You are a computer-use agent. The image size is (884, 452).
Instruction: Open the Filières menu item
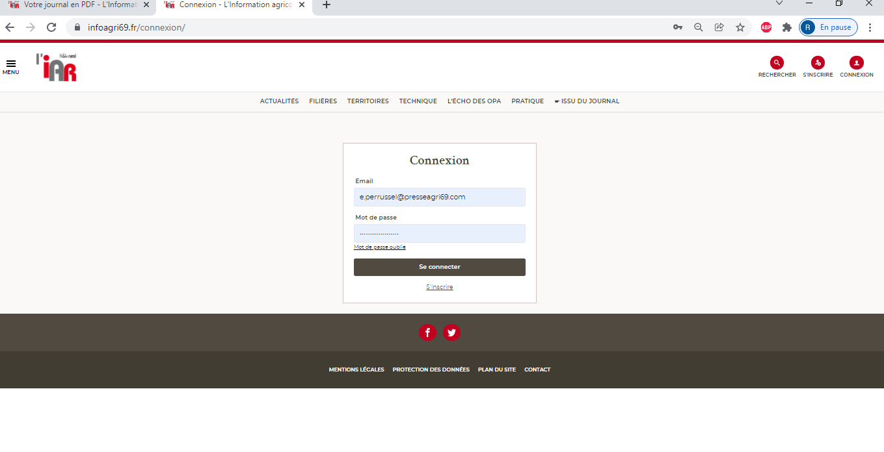pos(323,101)
